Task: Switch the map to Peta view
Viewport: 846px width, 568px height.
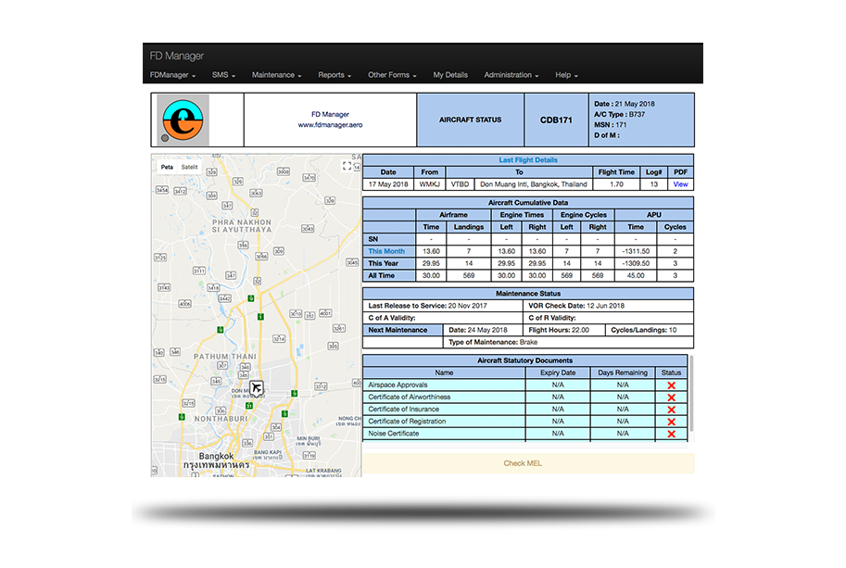Action: coord(167,167)
